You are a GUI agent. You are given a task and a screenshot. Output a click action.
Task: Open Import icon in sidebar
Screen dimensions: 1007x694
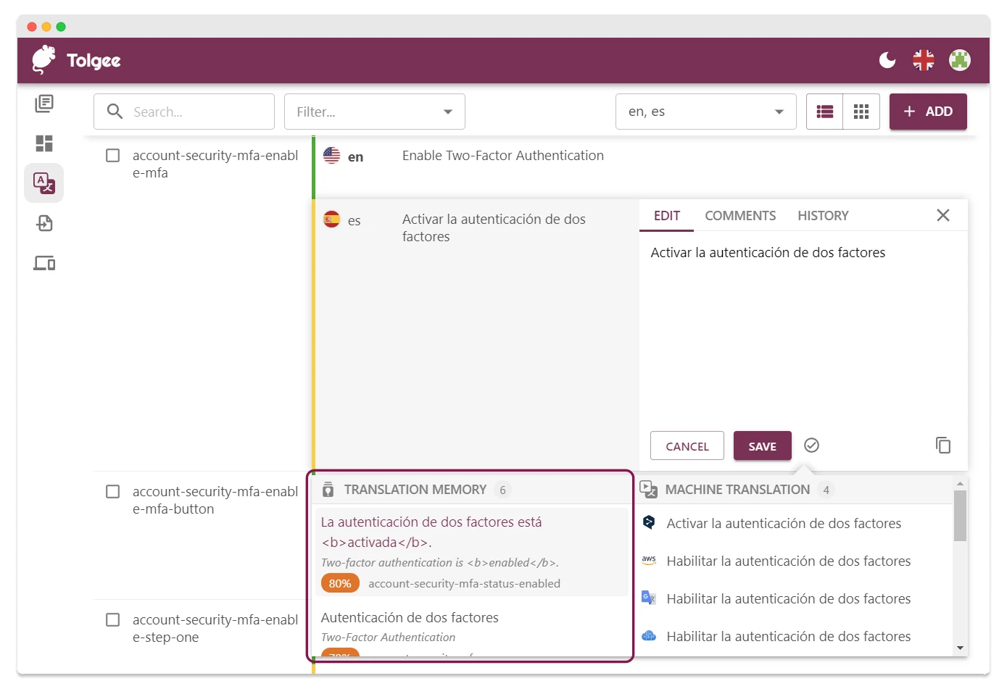(44, 223)
